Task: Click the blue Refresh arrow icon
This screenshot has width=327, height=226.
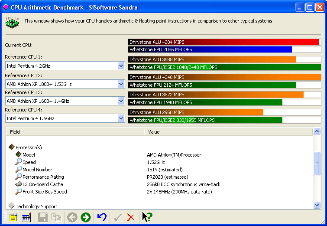Action: tap(102, 217)
